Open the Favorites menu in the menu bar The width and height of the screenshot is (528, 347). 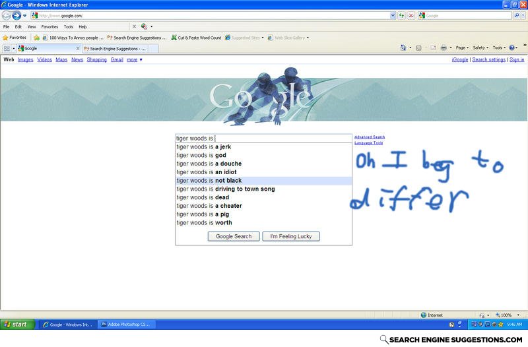(x=49, y=26)
